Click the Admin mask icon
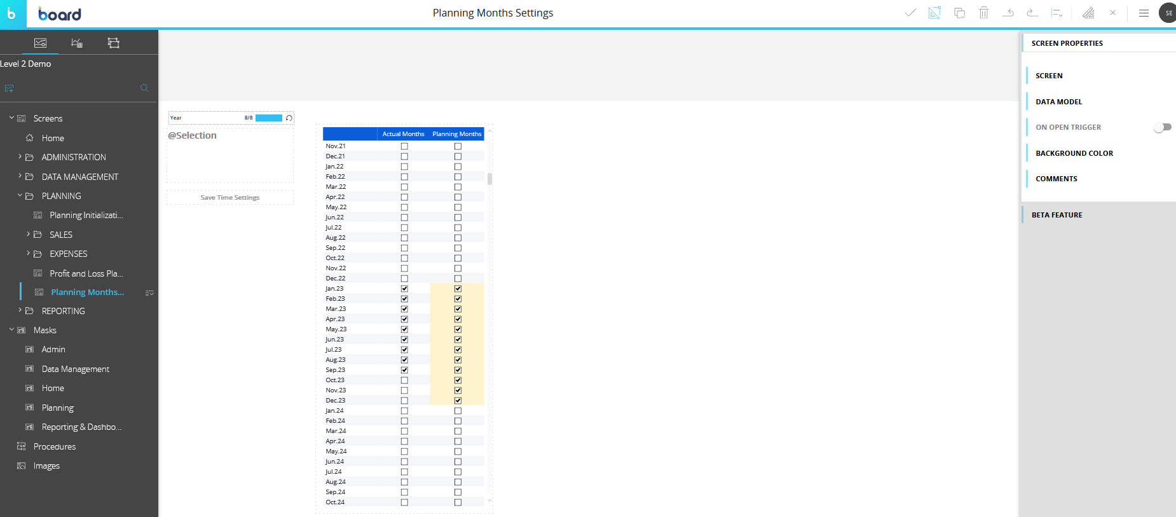 click(29, 349)
